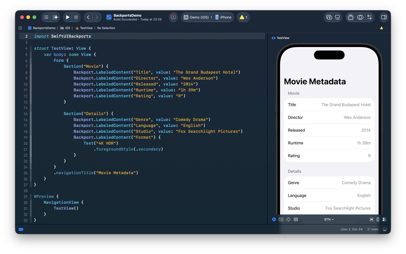Tap the Title row in the preview
Viewport: 406px width, 254px height.
point(329,105)
